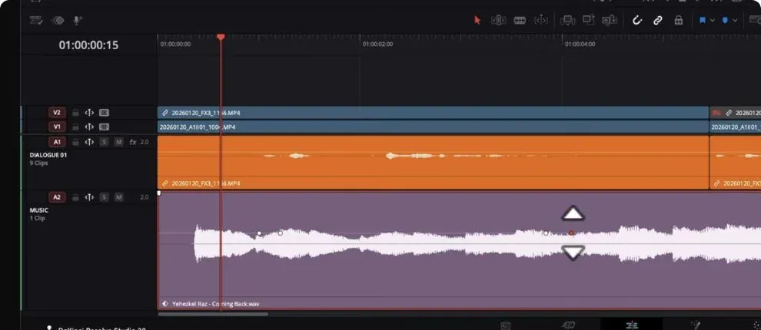This screenshot has width=761, height=330.
Task: Click ruler timestamp 01:00:02:00
Action: coord(378,44)
